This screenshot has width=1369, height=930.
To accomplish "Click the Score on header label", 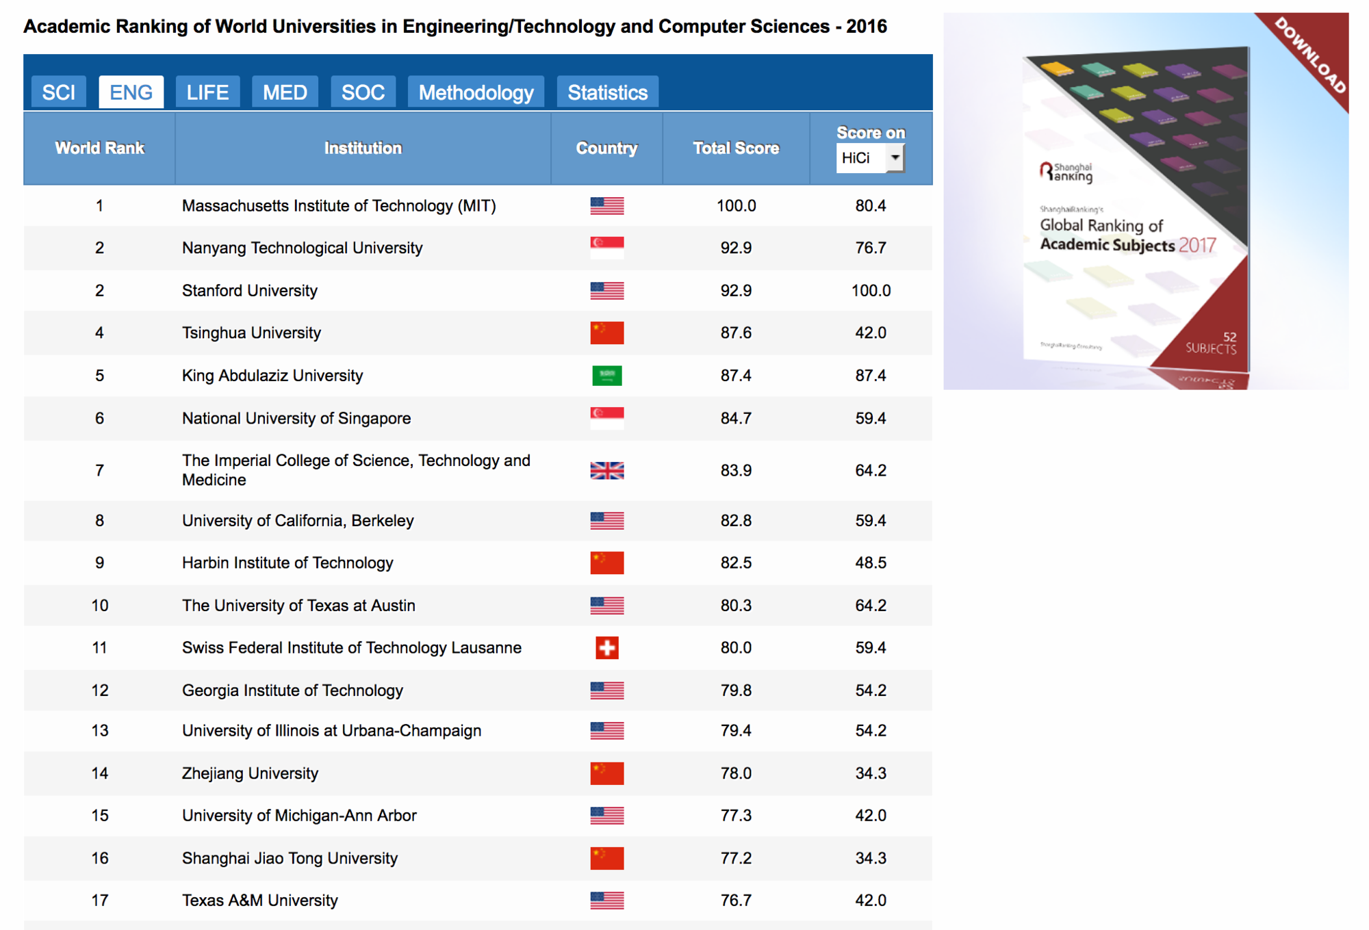I will [871, 133].
